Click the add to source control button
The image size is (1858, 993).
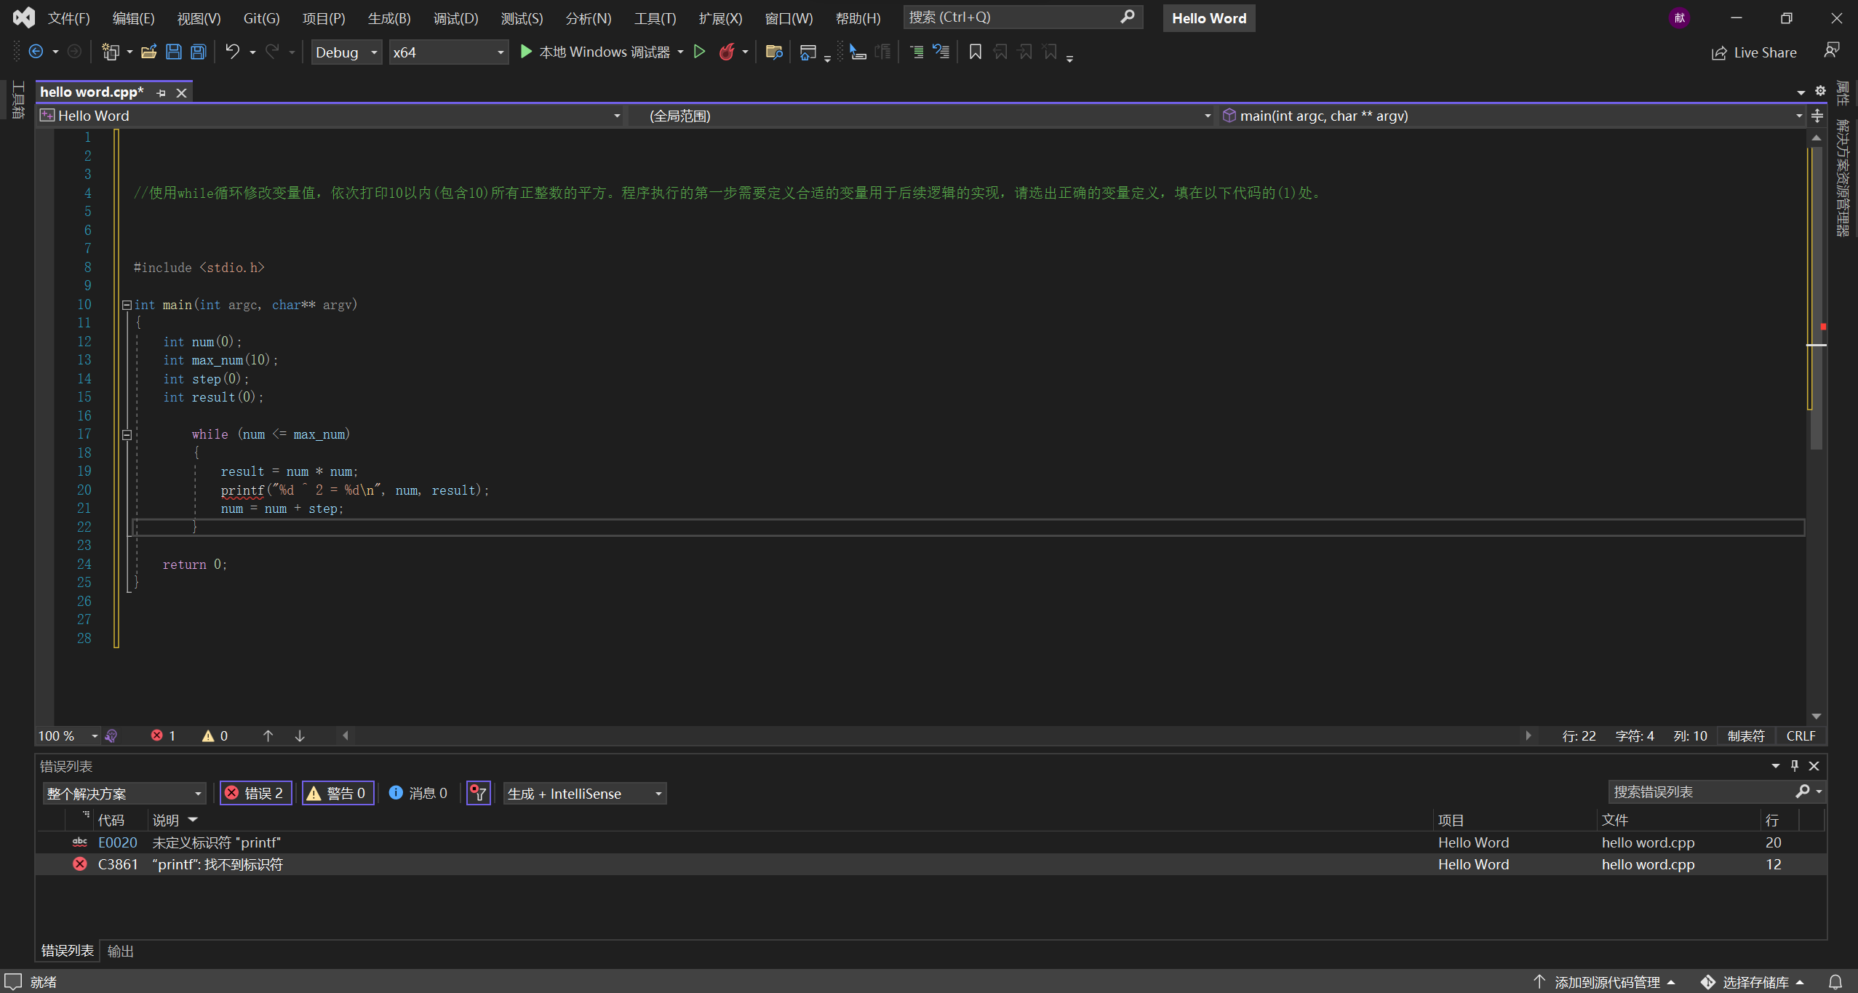1604,982
